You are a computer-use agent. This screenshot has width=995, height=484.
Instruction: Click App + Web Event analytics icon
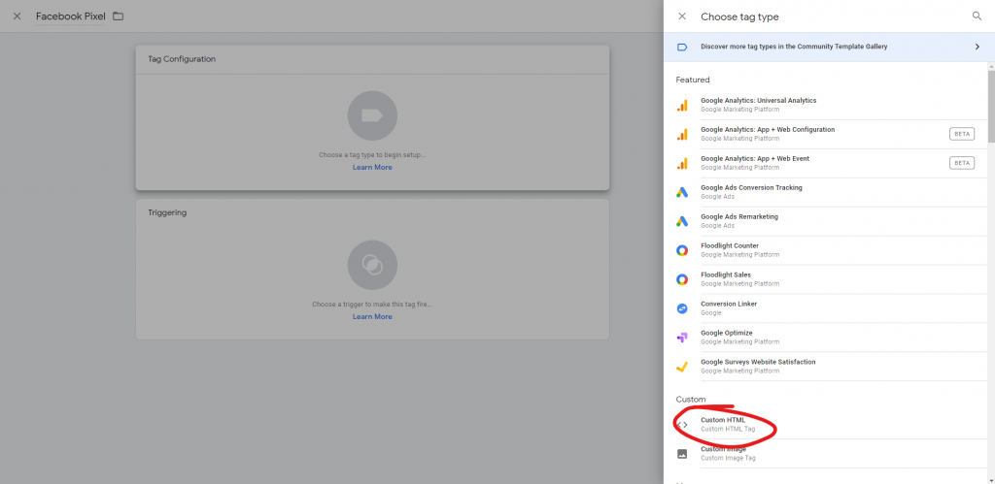682,164
